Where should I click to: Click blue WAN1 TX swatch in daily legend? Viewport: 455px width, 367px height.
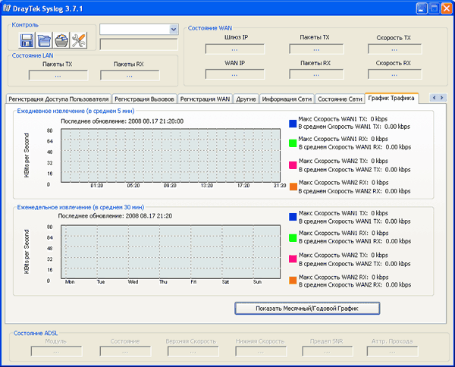(x=293, y=124)
